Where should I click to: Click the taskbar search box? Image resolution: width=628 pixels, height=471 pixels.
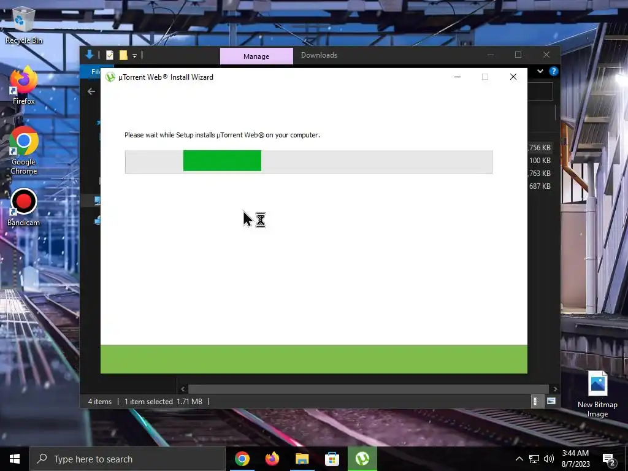click(128, 459)
